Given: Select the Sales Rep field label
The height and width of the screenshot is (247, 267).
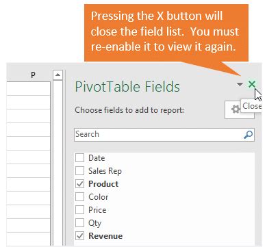Looking at the screenshot, I should point(105,171).
